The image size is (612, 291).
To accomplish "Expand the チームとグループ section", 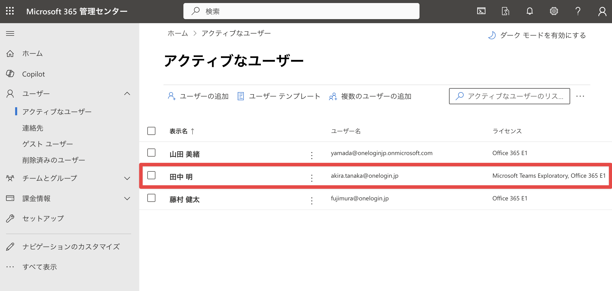I will pos(127,178).
